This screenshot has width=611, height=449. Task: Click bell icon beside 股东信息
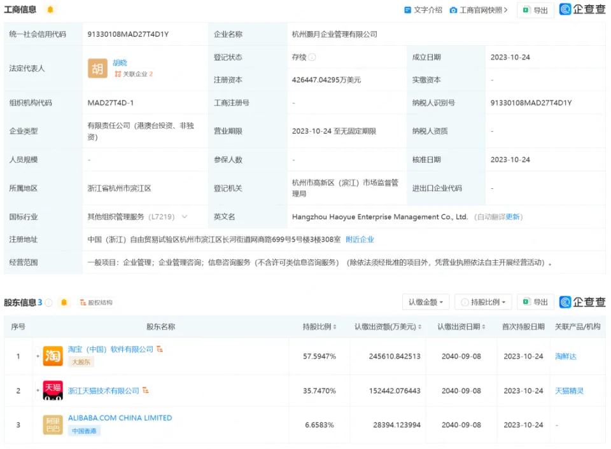tap(64, 303)
